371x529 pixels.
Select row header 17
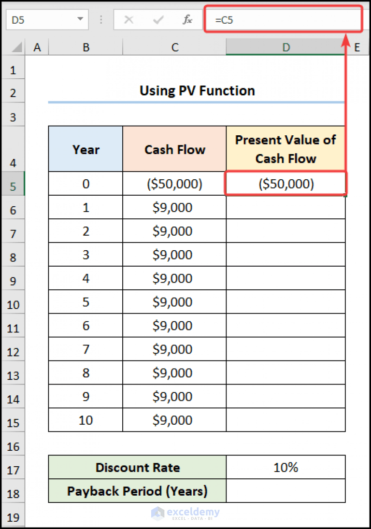coord(13,468)
